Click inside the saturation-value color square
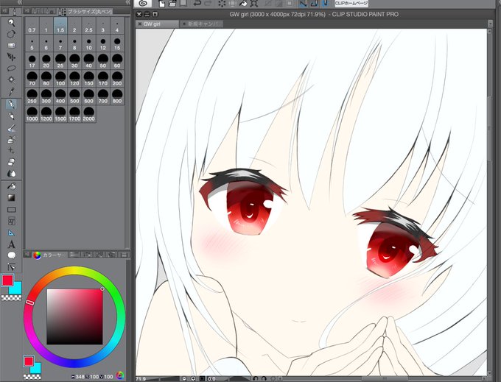Image resolution: width=501 pixels, height=382 pixels. (74, 316)
